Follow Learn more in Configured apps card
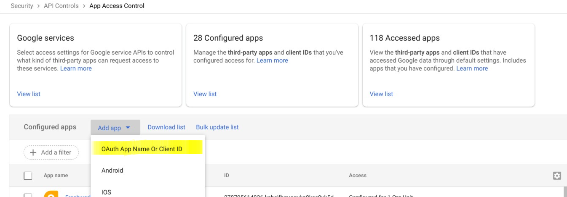The width and height of the screenshot is (567, 197). [x=272, y=60]
